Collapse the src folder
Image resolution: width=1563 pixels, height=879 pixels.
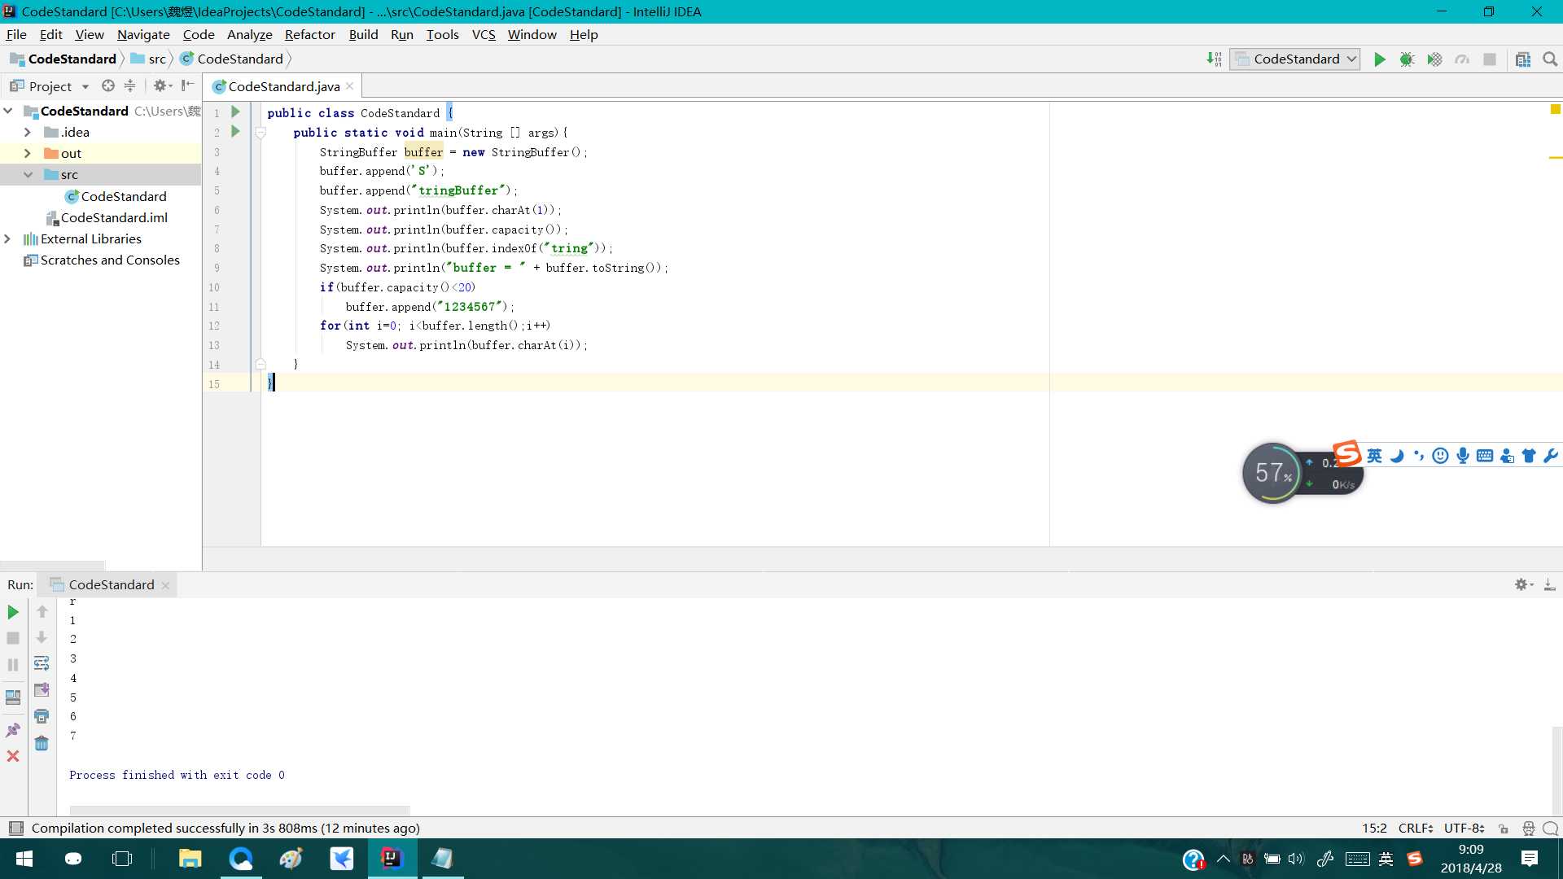tap(28, 174)
